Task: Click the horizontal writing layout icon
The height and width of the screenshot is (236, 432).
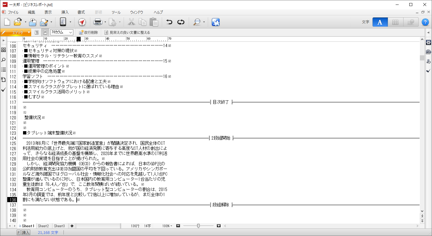Action: pyautogui.click(x=45, y=32)
